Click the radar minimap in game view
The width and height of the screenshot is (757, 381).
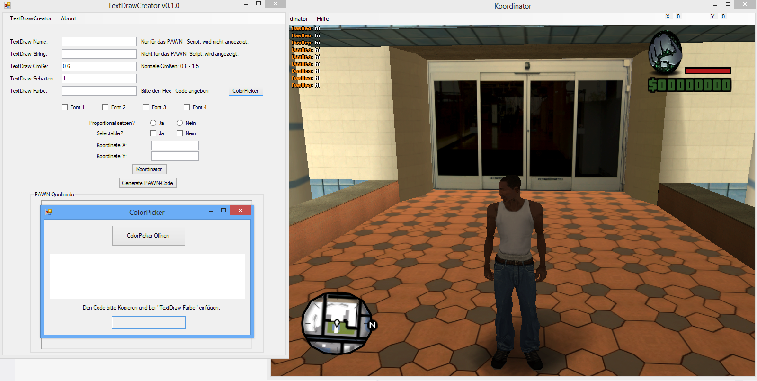(x=337, y=323)
